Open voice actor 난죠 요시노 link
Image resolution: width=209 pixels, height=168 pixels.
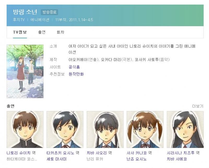click(x=137, y=159)
